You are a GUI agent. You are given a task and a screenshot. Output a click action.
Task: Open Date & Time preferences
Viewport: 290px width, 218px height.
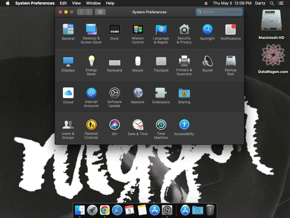[138, 127]
